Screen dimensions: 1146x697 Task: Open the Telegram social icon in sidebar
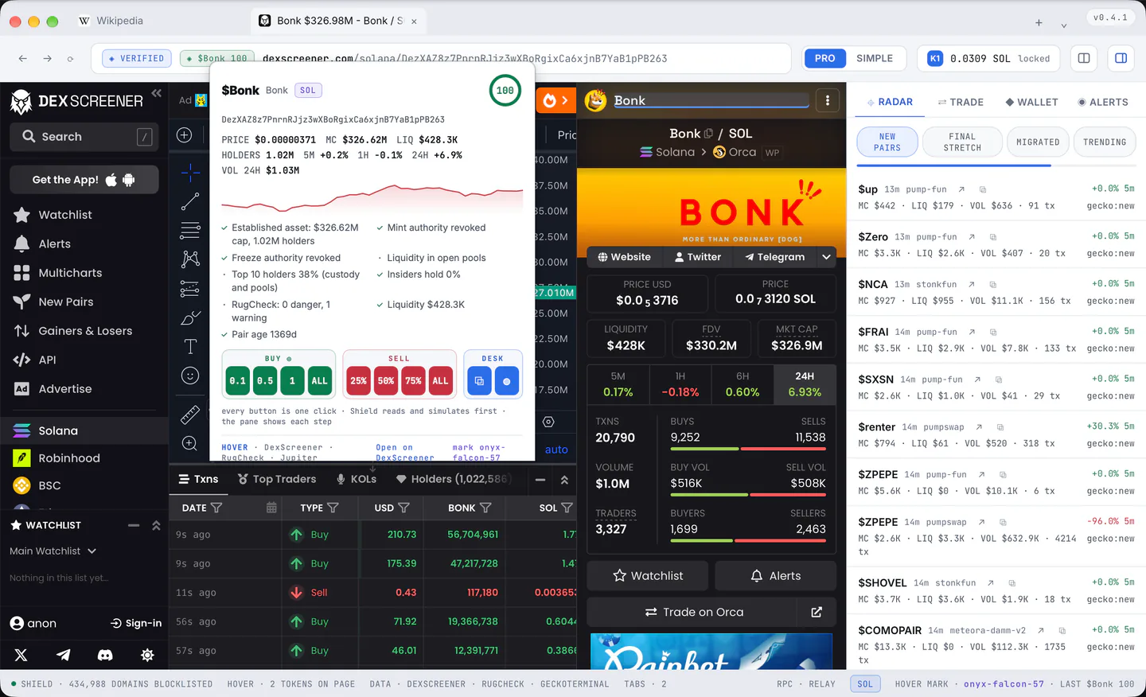click(x=63, y=655)
